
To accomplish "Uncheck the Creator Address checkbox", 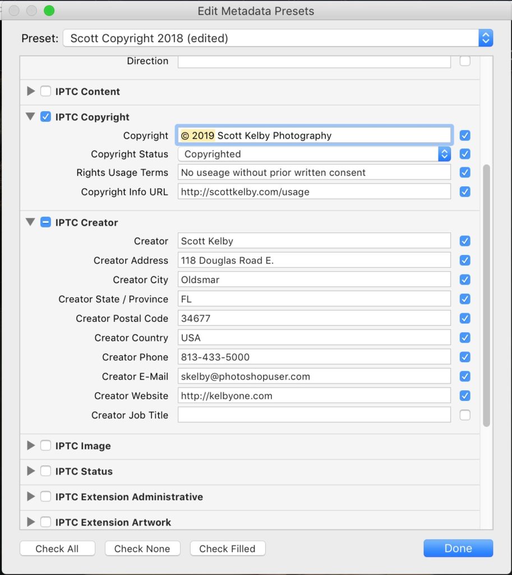I will click(465, 261).
